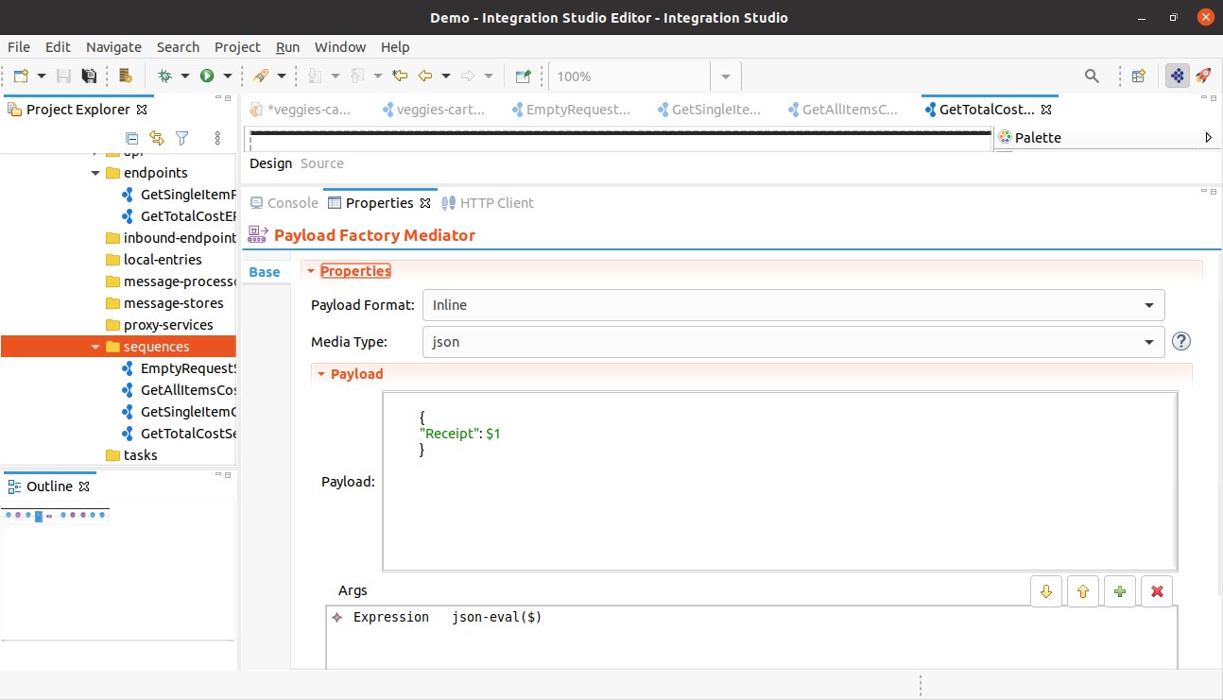Open the File menu
Viewport: 1223px width, 700px height.
click(x=19, y=47)
